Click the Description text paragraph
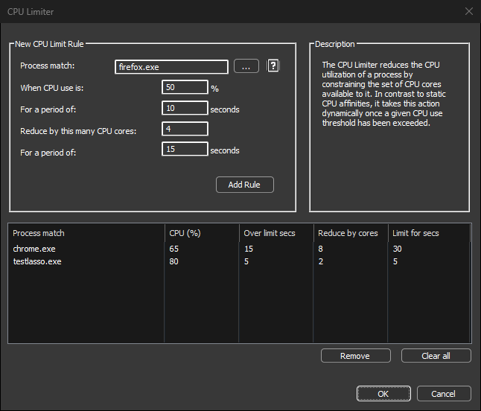 383,94
